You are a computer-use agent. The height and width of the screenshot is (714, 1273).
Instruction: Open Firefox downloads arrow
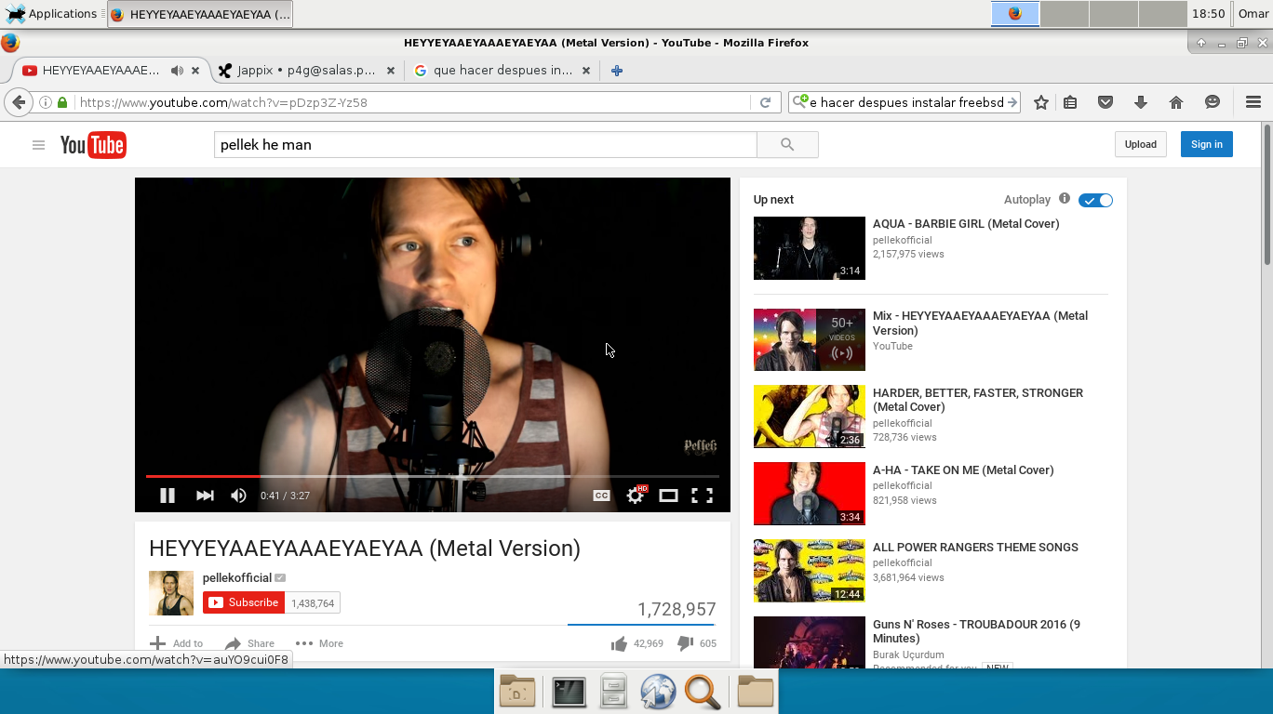click(x=1141, y=102)
